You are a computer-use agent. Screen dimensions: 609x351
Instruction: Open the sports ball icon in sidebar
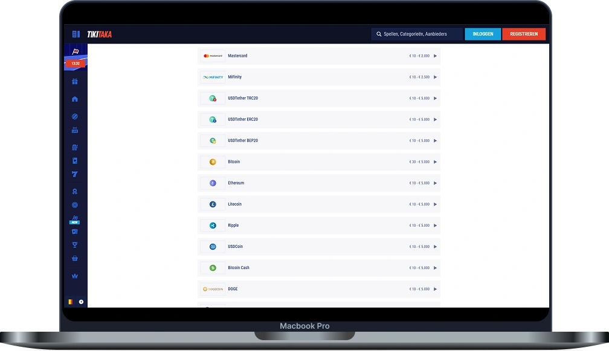[75, 116]
